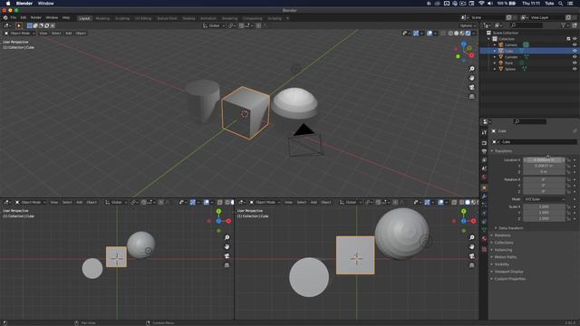This screenshot has height=326, width=580.
Task: Click macOS Wi-Fi status icon
Action: [x=481, y=4]
